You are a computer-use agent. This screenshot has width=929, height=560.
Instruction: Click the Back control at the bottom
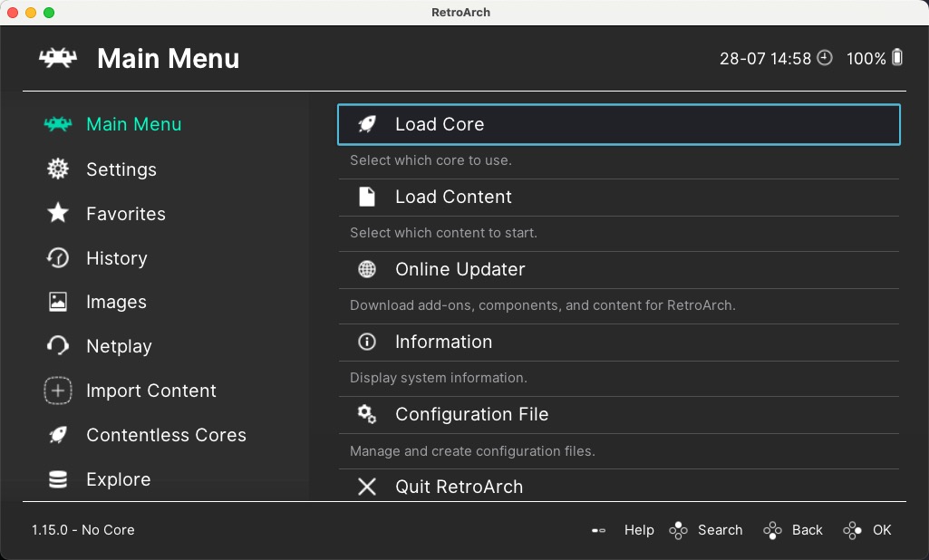coord(807,530)
